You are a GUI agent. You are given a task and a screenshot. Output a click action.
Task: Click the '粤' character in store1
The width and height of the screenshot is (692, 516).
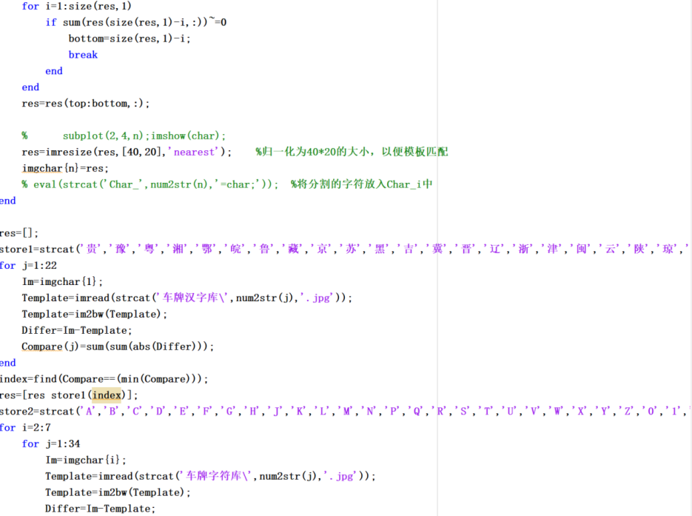coord(150,249)
